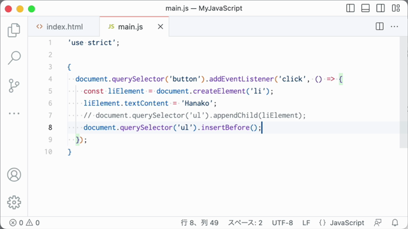The width and height of the screenshot is (408, 229).
Task: Click macOS green full-screen window button
Action: point(31,9)
